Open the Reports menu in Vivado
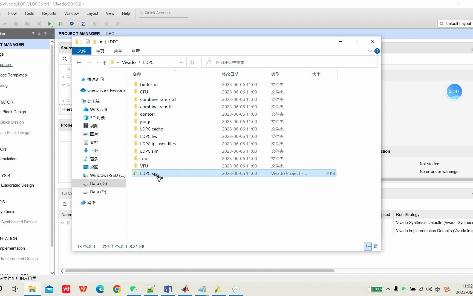The image size is (473, 296). coord(49,13)
